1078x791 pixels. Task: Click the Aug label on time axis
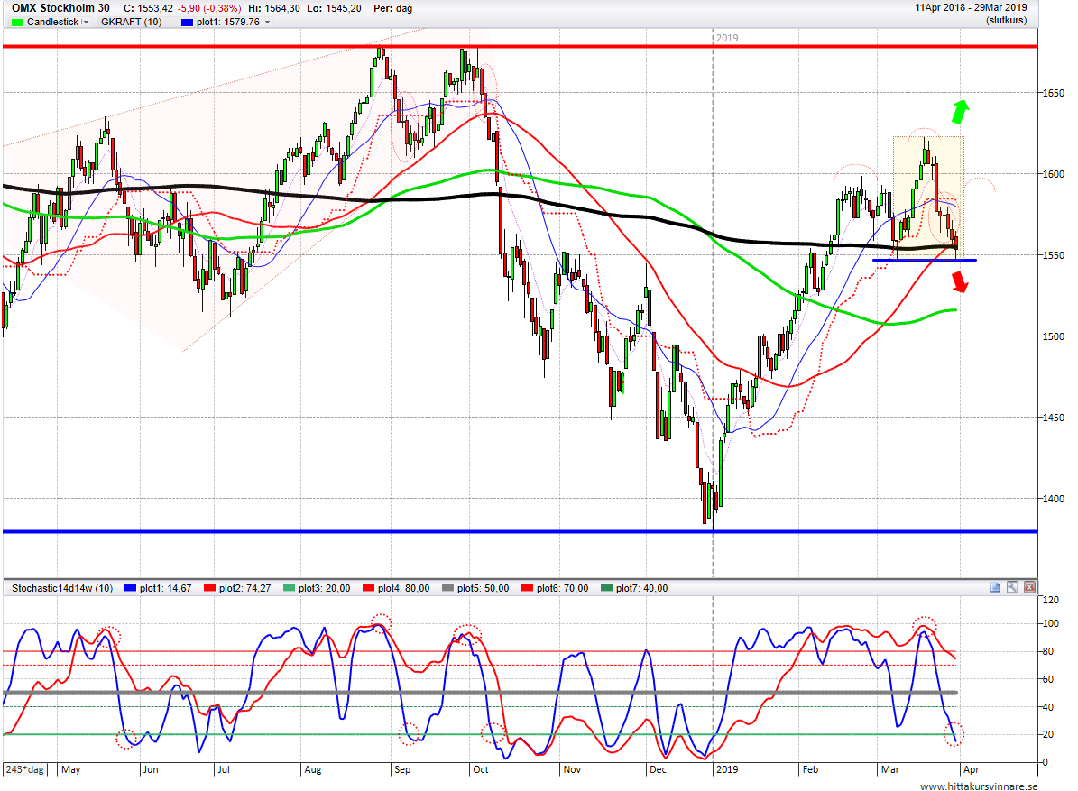pyautogui.click(x=313, y=769)
